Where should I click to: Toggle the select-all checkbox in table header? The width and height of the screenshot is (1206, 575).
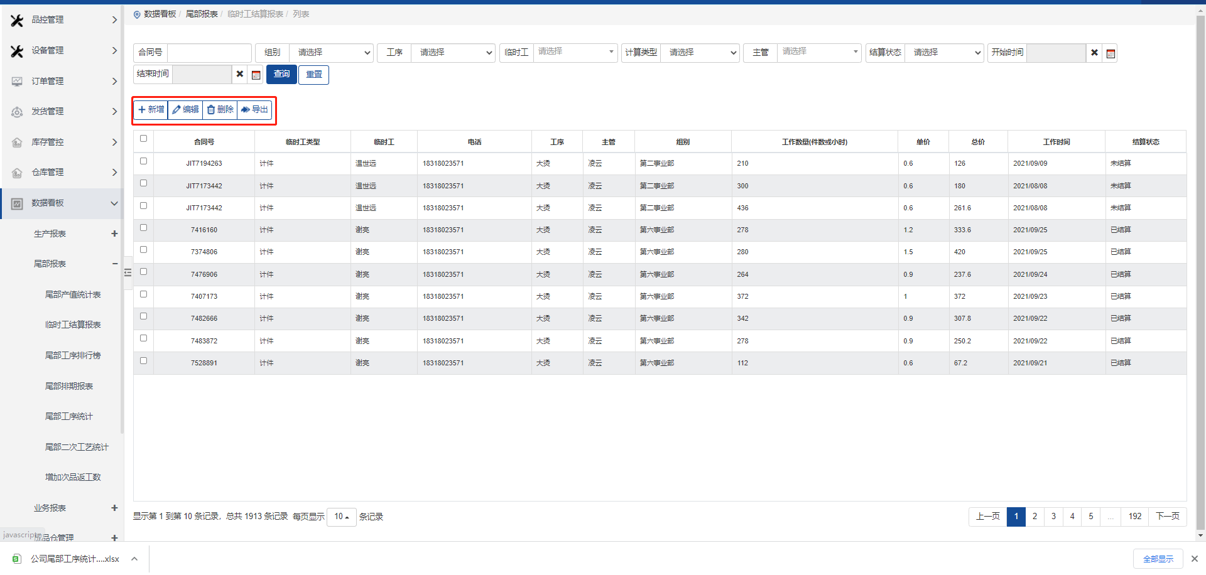coord(143,139)
